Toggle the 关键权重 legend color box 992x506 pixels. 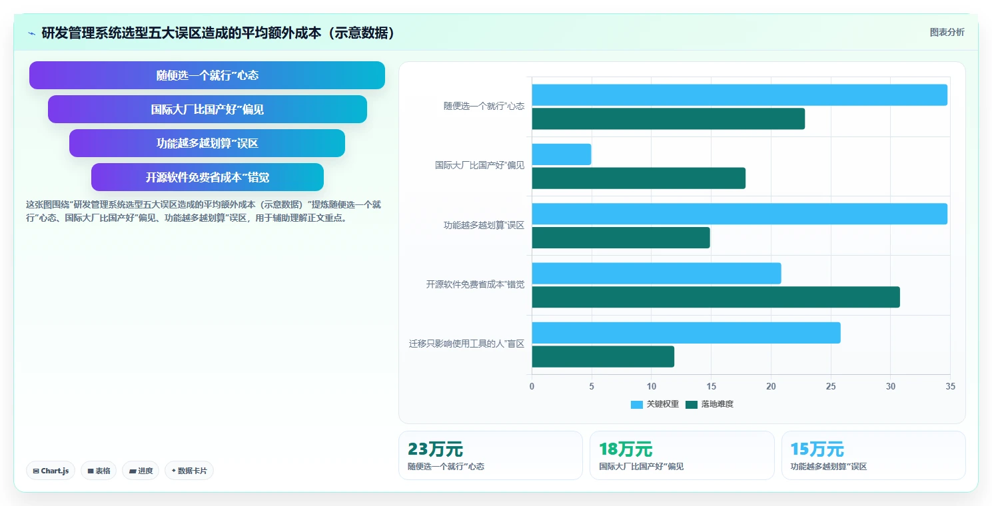point(637,405)
